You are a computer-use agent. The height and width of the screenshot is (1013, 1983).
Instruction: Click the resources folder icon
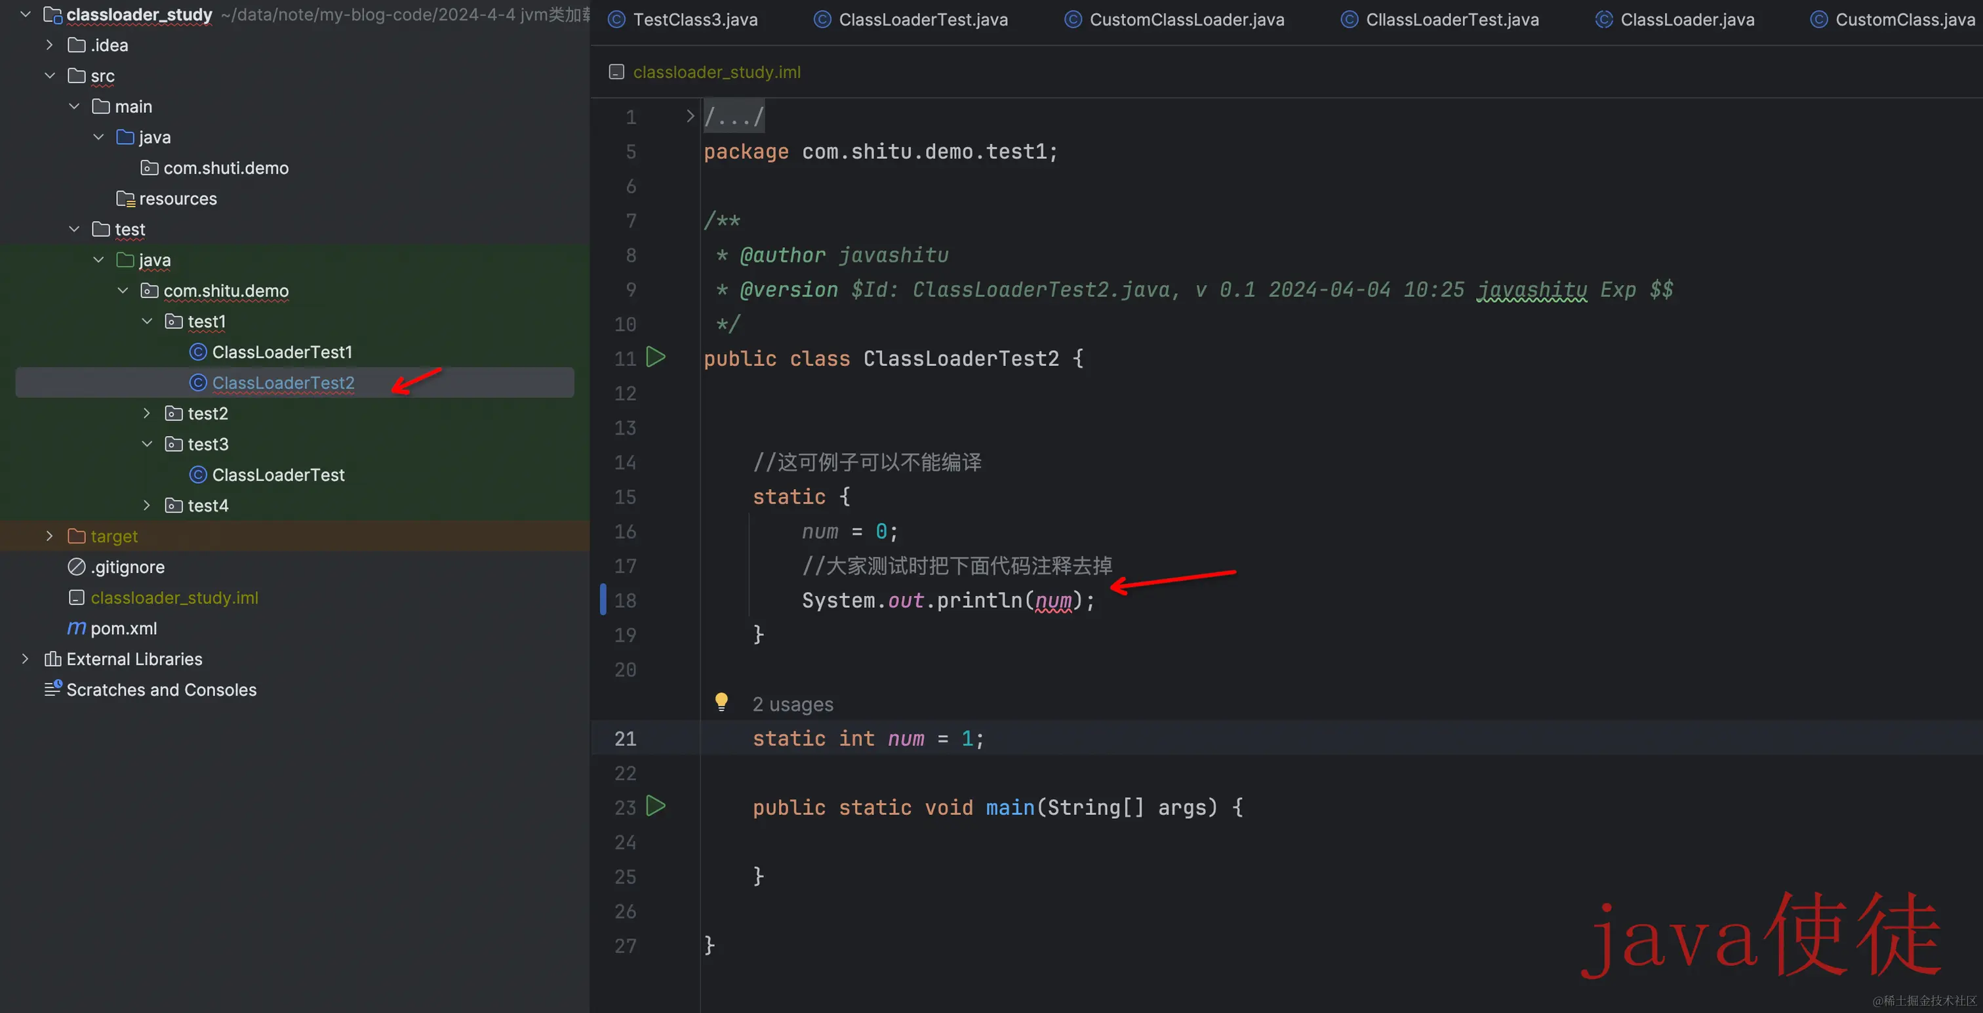point(125,199)
